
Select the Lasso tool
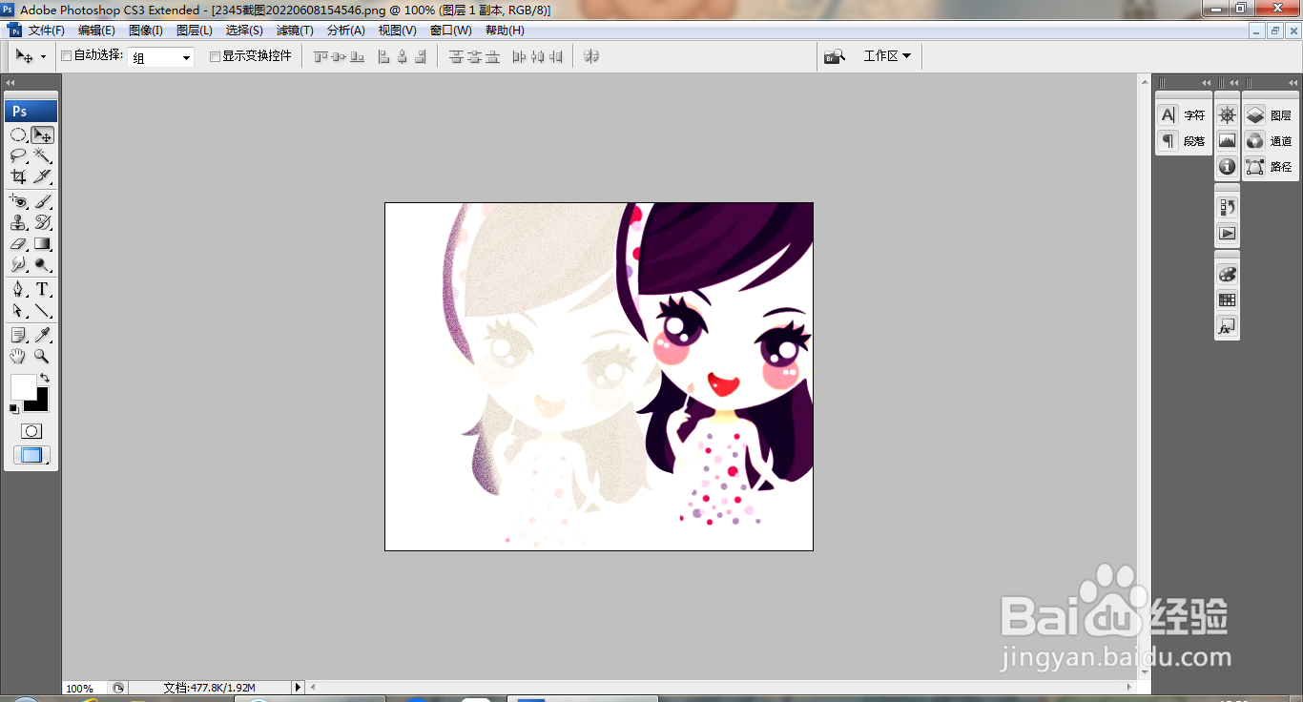click(x=18, y=155)
